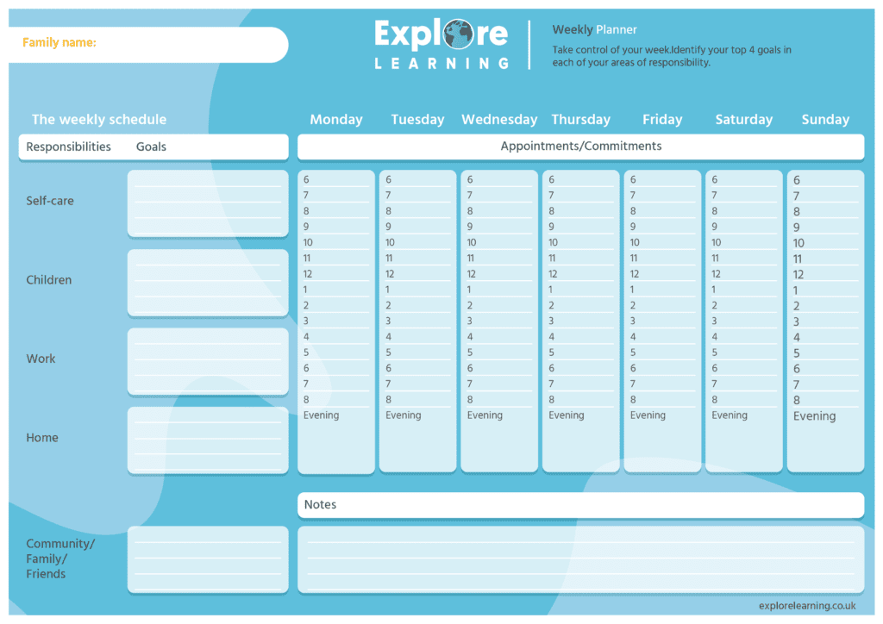
Task: Click the Children goals box
Action: coord(208,282)
